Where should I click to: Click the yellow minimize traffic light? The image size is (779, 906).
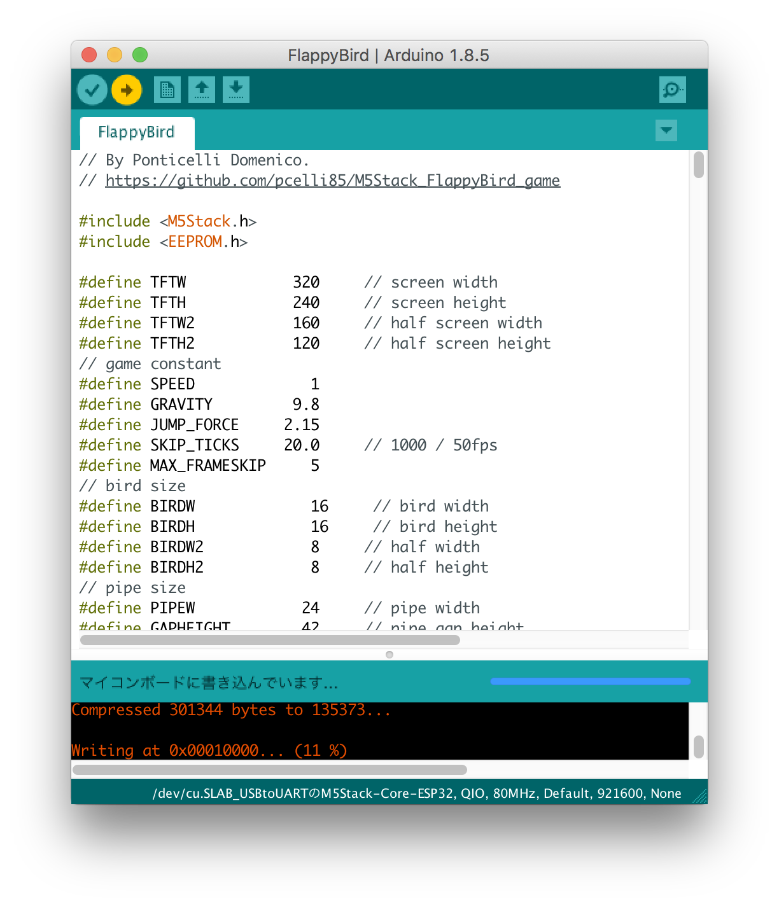coord(115,55)
